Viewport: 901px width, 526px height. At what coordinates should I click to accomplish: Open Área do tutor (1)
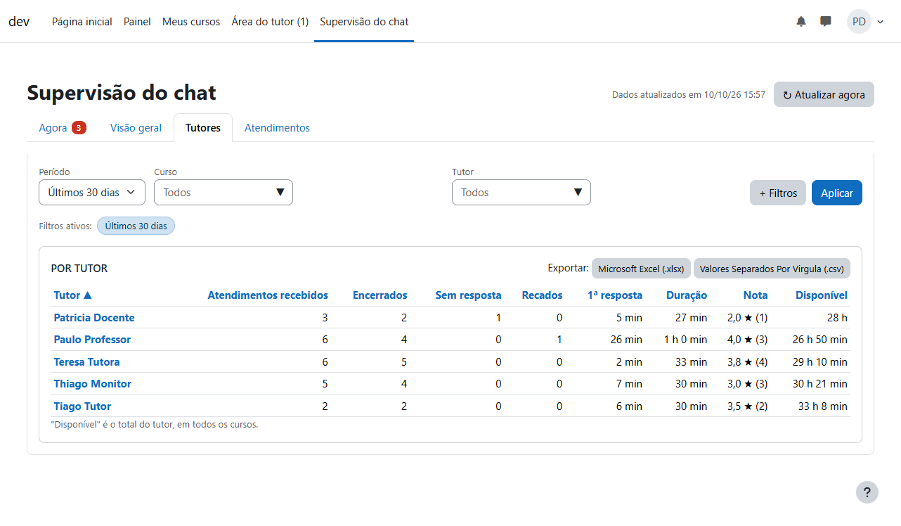pos(270,22)
